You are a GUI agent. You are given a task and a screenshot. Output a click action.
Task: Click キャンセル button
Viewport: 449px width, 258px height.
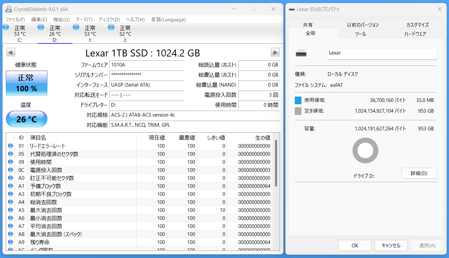coord(391,245)
